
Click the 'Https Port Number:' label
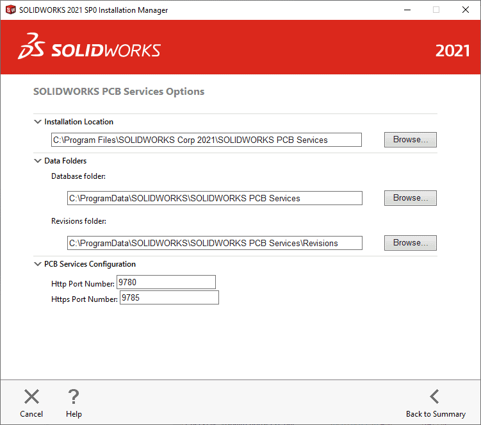[x=85, y=299]
